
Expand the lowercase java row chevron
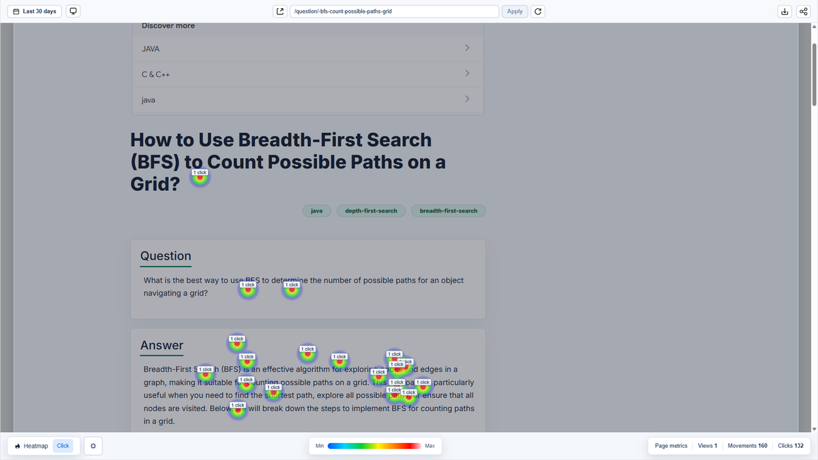[x=467, y=99]
